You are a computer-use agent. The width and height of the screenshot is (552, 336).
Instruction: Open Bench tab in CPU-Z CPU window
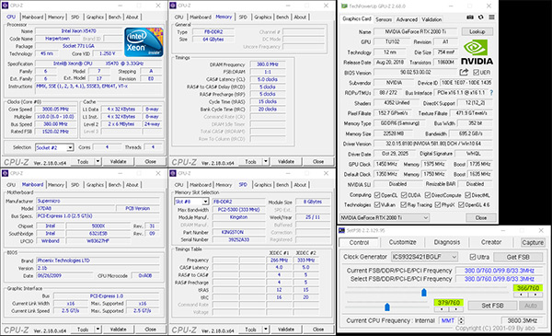(x=115, y=17)
